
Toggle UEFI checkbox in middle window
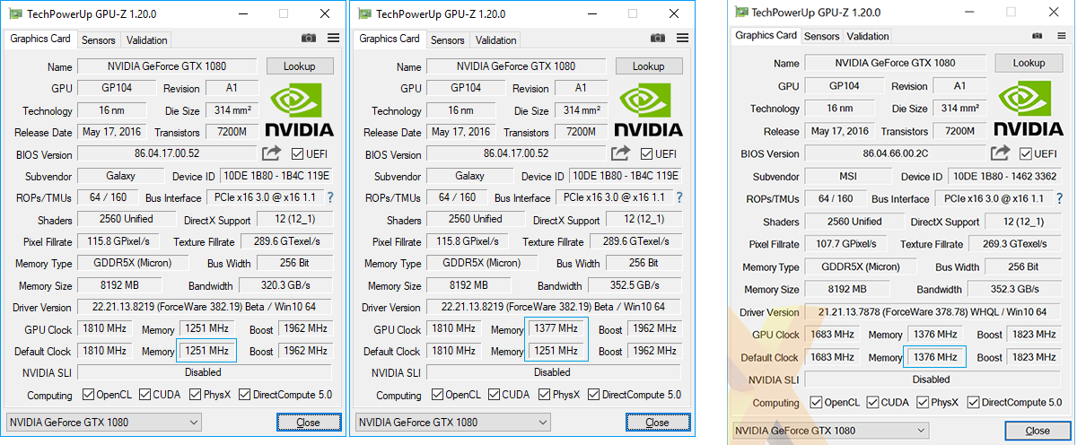647,153
